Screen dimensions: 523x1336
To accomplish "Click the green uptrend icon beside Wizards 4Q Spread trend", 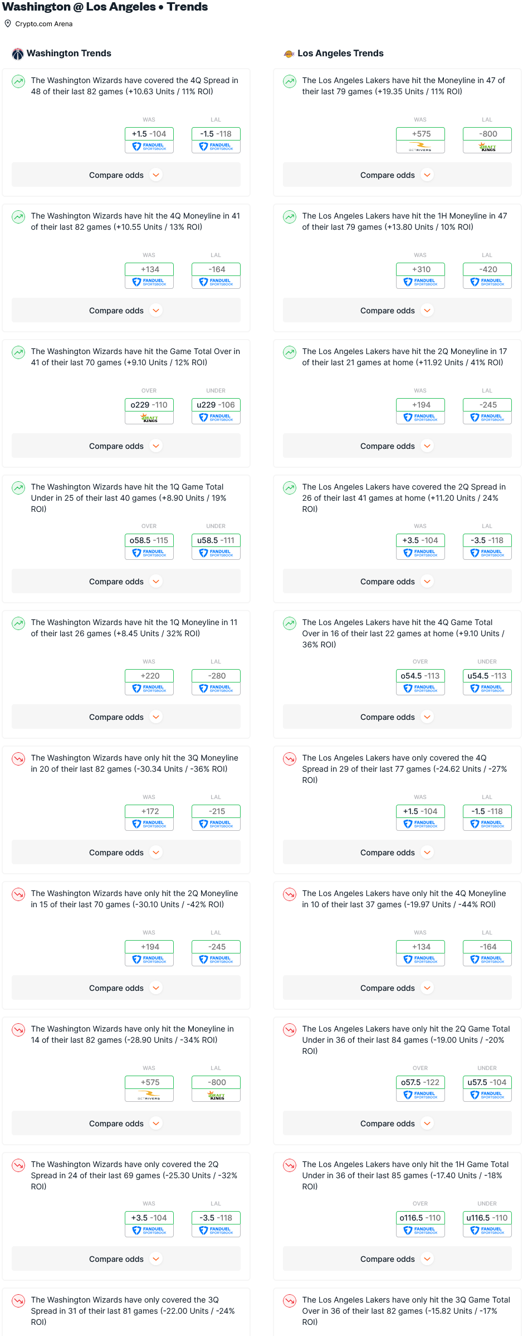I will 18,81.
